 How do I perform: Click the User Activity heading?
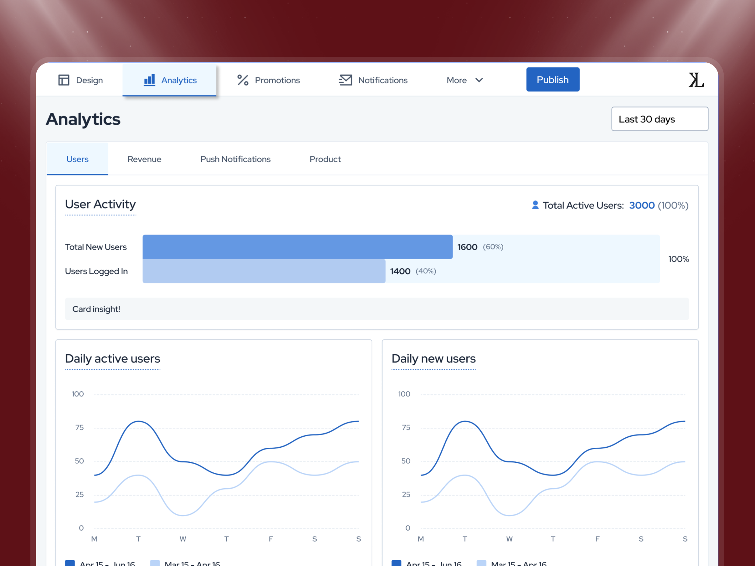point(100,204)
